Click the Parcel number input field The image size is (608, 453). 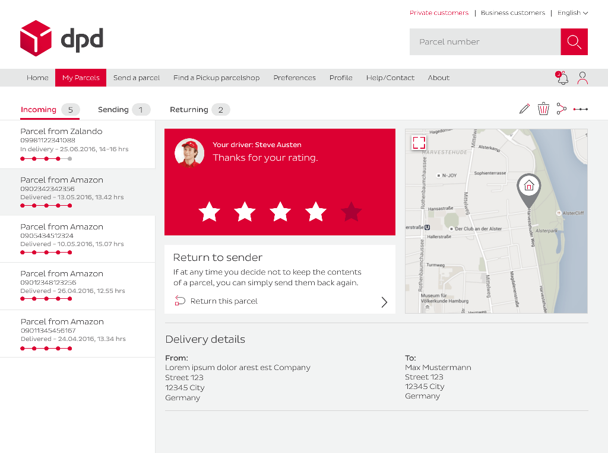(485, 42)
